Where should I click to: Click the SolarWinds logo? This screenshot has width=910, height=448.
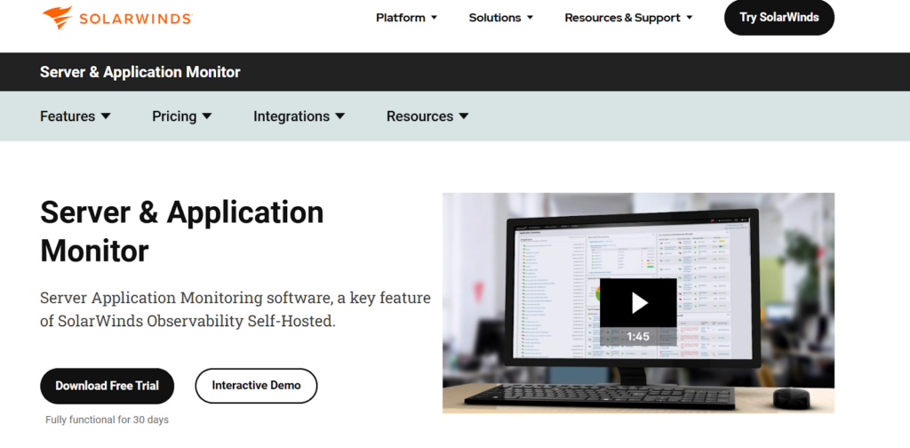(117, 18)
